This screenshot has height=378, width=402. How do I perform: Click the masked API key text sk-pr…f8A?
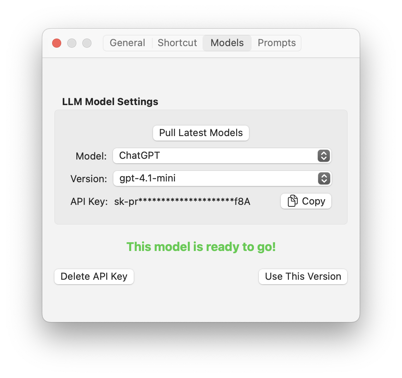click(x=182, y=201)
